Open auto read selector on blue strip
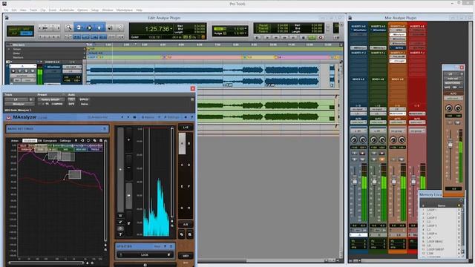This screenshot has height=267, width=475. 358,122
